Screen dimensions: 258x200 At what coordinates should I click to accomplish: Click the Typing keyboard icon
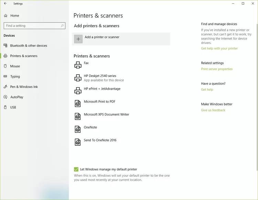click(x=6, y=76)
